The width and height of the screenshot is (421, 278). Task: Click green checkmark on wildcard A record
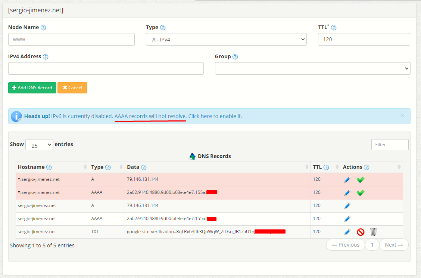[361, 180]
